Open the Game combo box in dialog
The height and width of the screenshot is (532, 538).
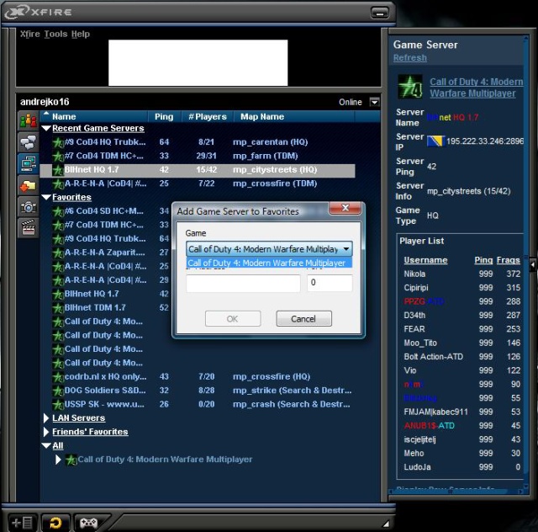pyautogui.click(x=269, y=249)
